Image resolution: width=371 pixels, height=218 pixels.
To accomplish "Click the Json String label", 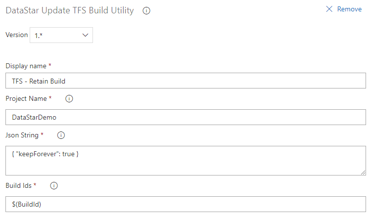I will (22, 135).
